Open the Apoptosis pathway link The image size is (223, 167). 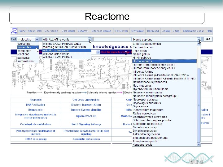click(36, 100)
